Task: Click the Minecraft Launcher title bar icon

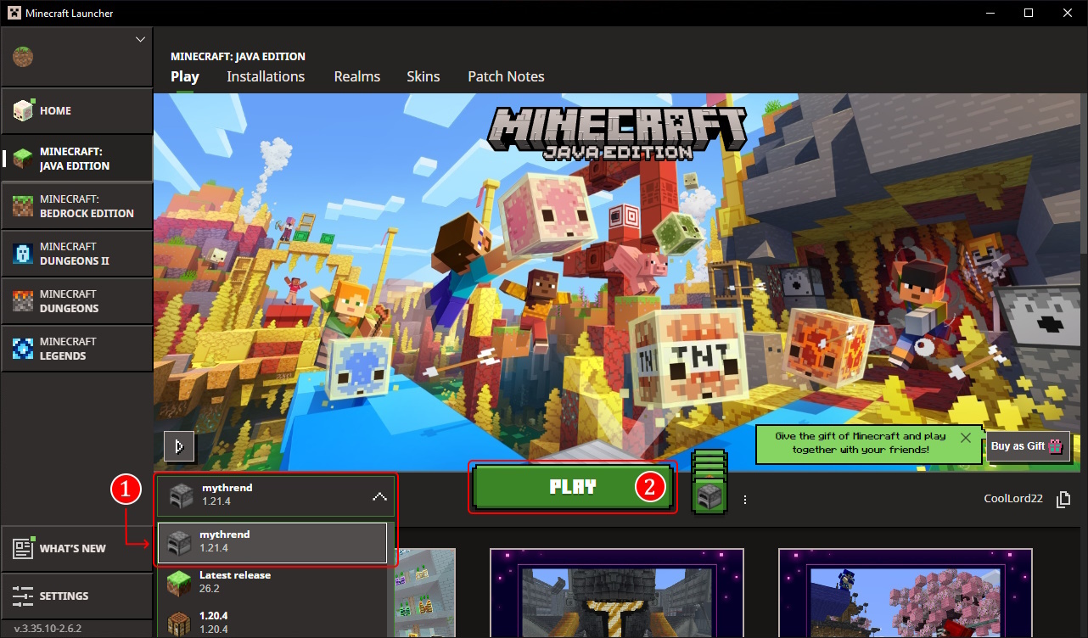Action: pyautogui.click(x=14, y=13)
